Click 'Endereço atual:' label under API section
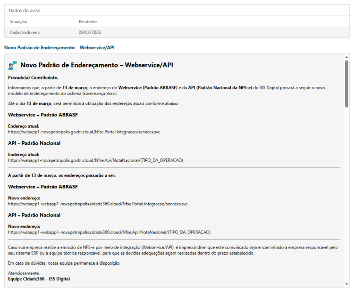Viewport: 354px width, 293px height. (24, 155)
